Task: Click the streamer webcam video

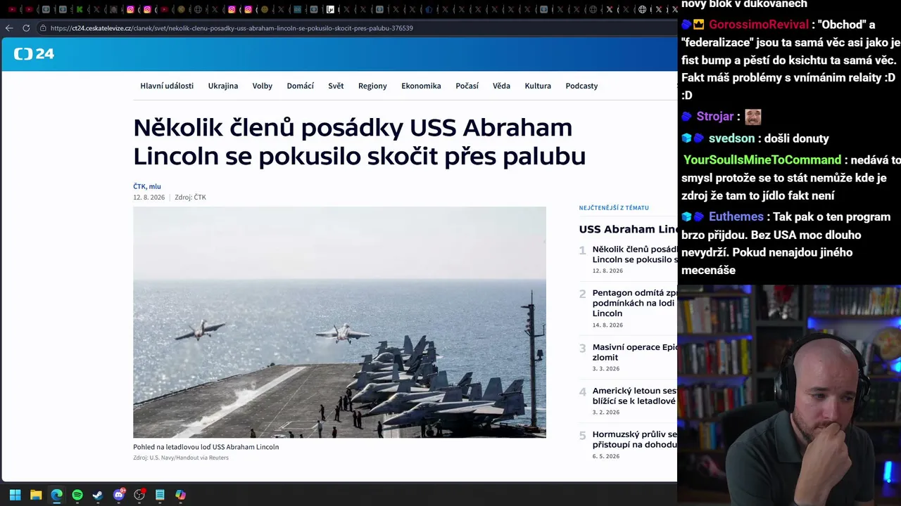Action: (789, 395)
